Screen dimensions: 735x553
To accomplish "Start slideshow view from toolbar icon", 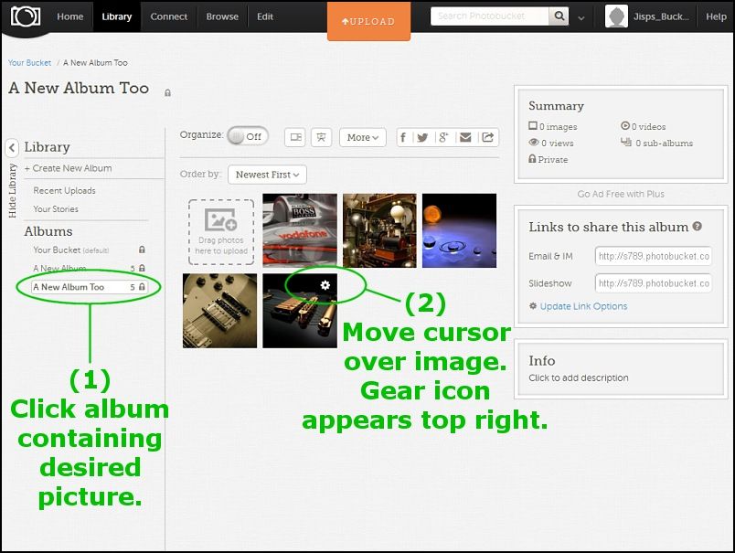I will [x=320, y=137].
